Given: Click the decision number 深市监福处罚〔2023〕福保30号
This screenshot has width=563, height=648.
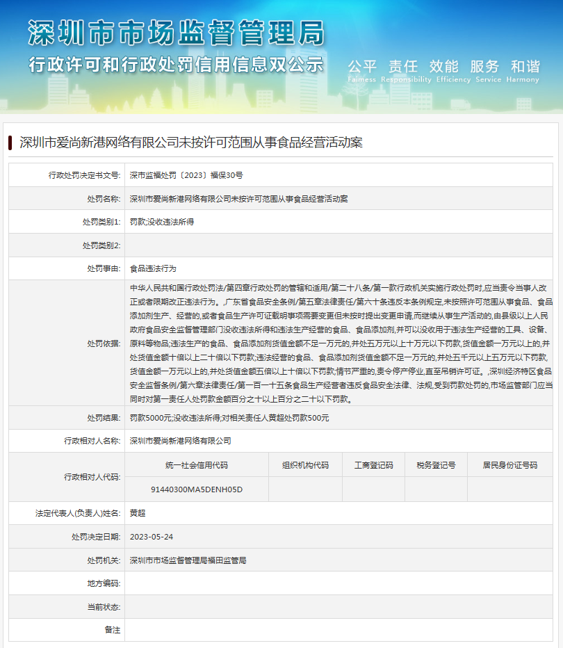Looking at the screenshot, I should click(186, 175).
